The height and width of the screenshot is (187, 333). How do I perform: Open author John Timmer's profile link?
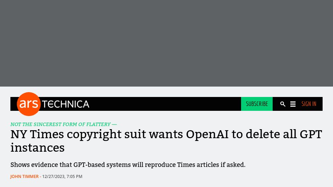[x=24, y=176]
